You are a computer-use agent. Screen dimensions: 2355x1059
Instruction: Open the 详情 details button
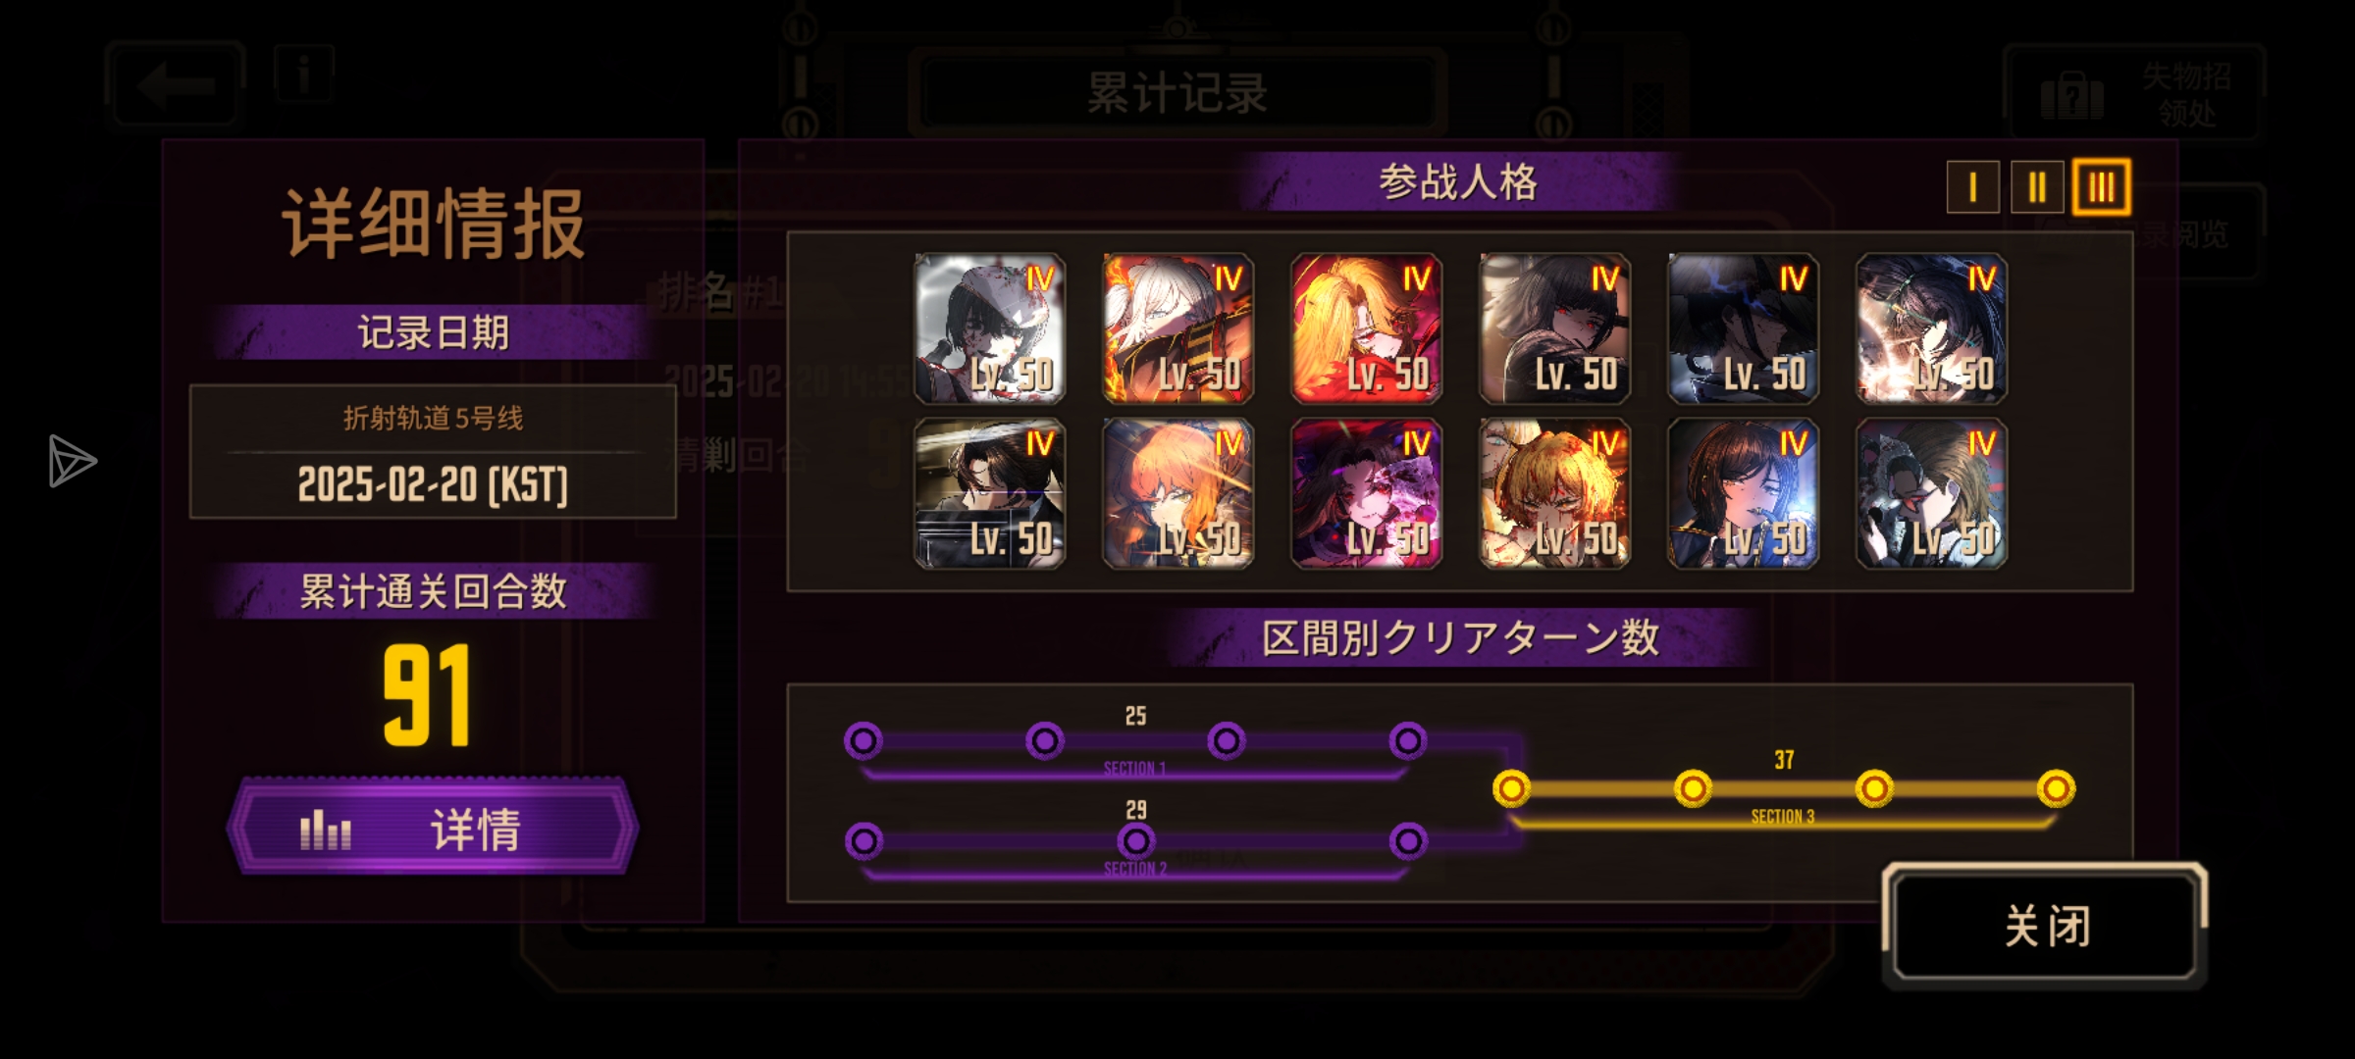point(433,827)
